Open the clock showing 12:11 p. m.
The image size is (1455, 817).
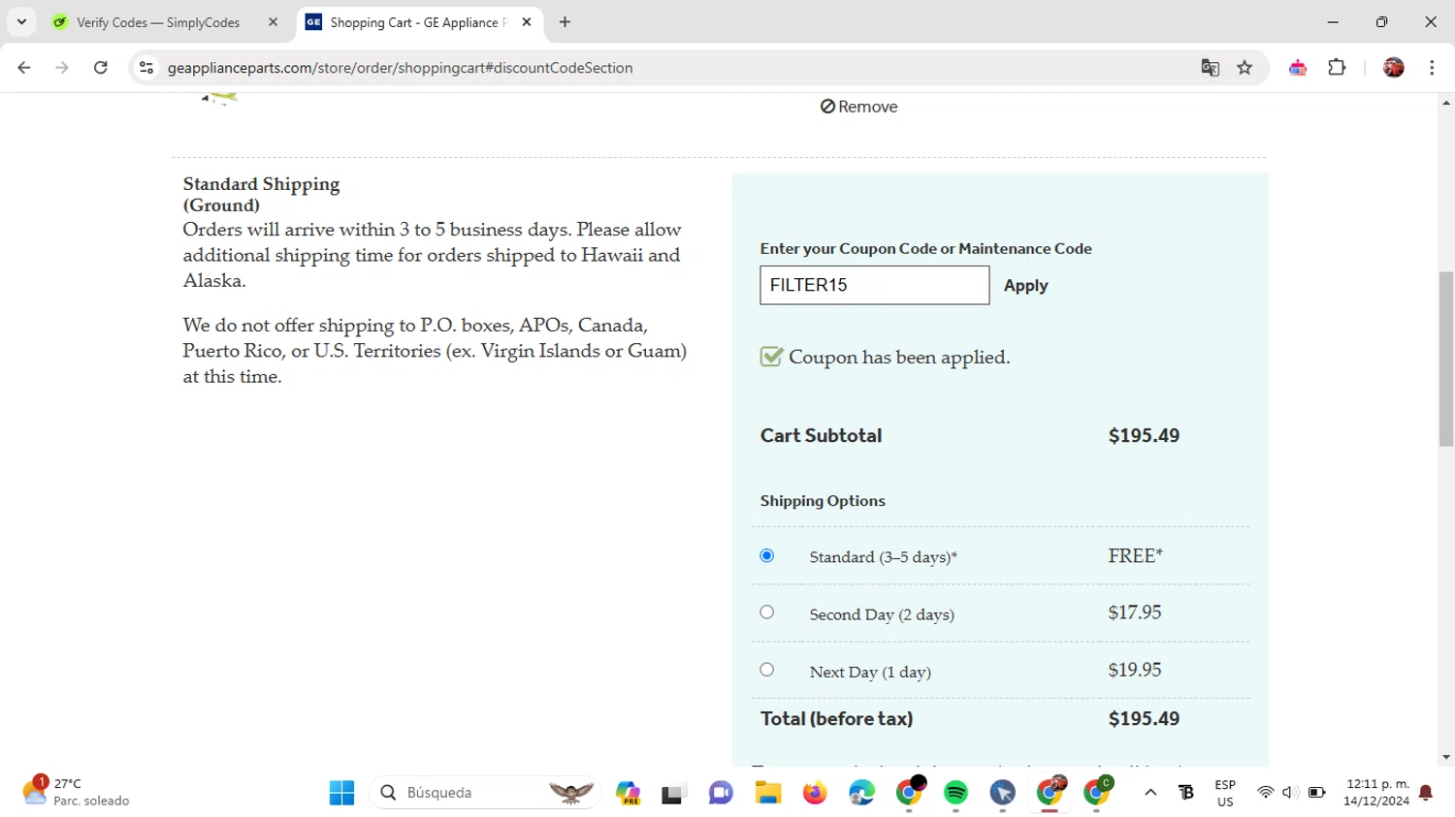[1376, 793]
